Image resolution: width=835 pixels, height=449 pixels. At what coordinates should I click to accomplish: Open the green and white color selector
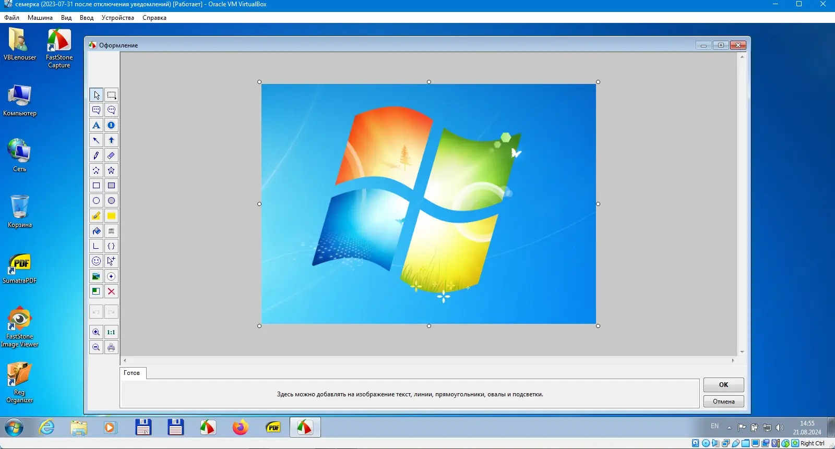point(96,292)
